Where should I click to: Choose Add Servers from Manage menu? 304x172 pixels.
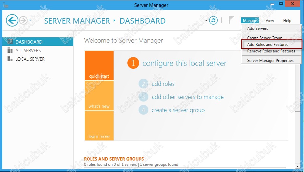(x=271, y=29)
